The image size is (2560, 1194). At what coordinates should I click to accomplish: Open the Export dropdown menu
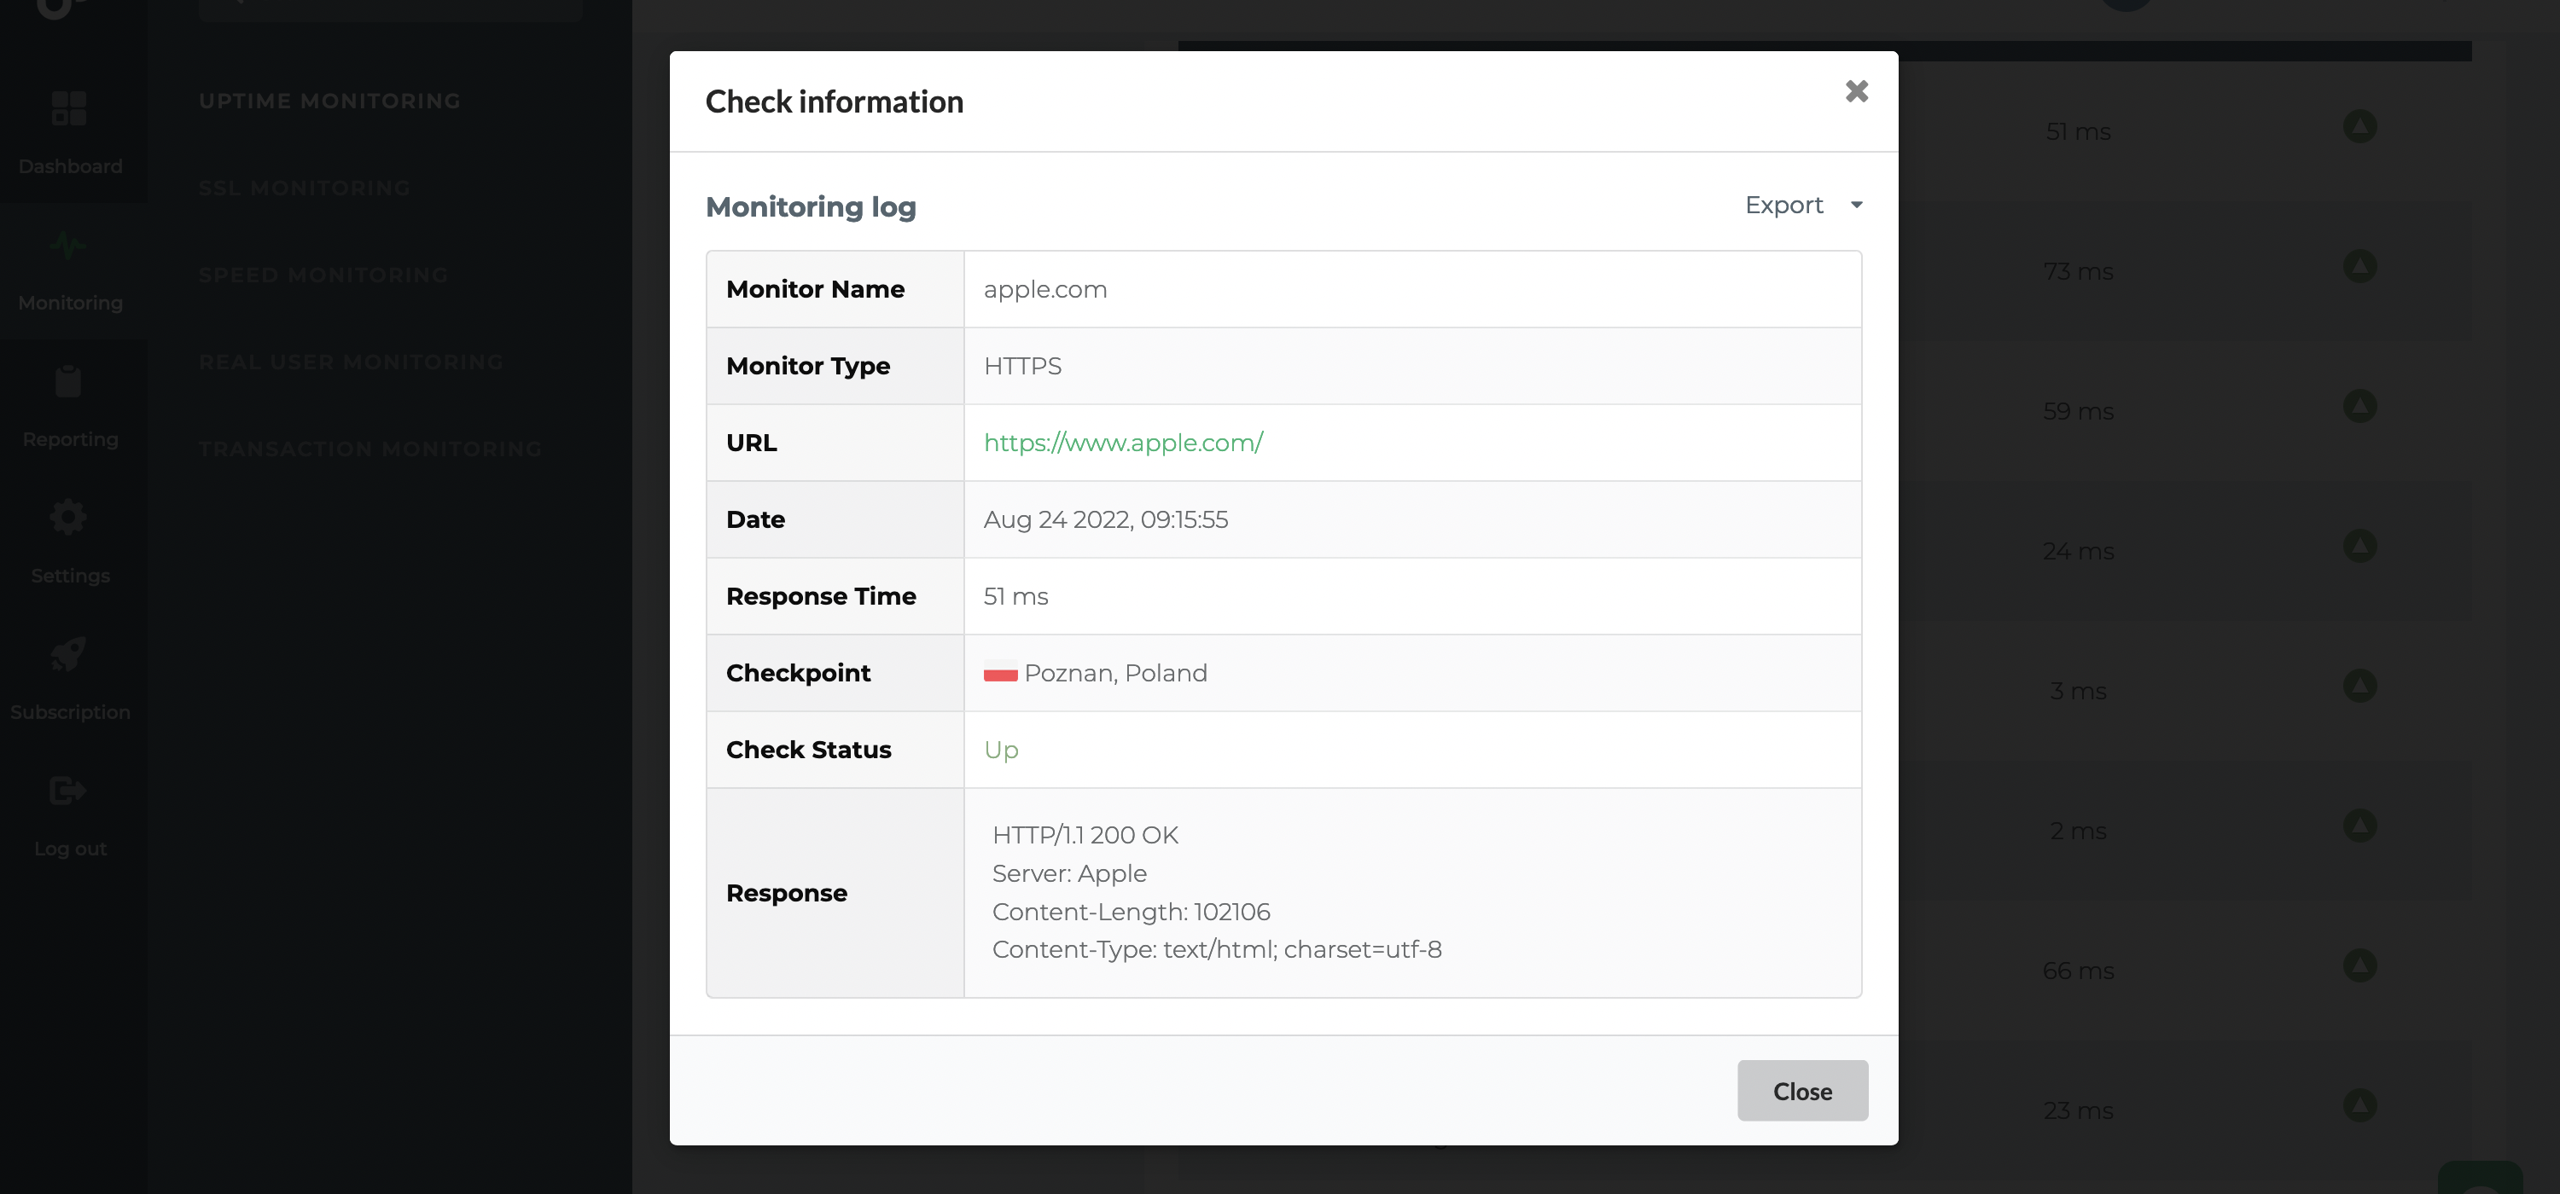pos(1783,206)
